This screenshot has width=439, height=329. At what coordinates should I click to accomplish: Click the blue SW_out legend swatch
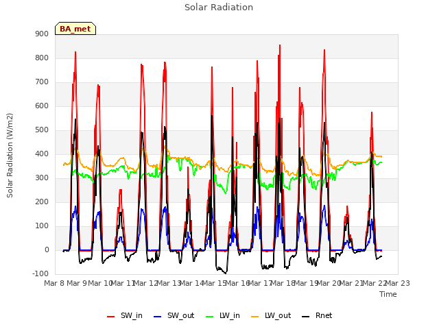pyautogui.click(x=158, y=317)
